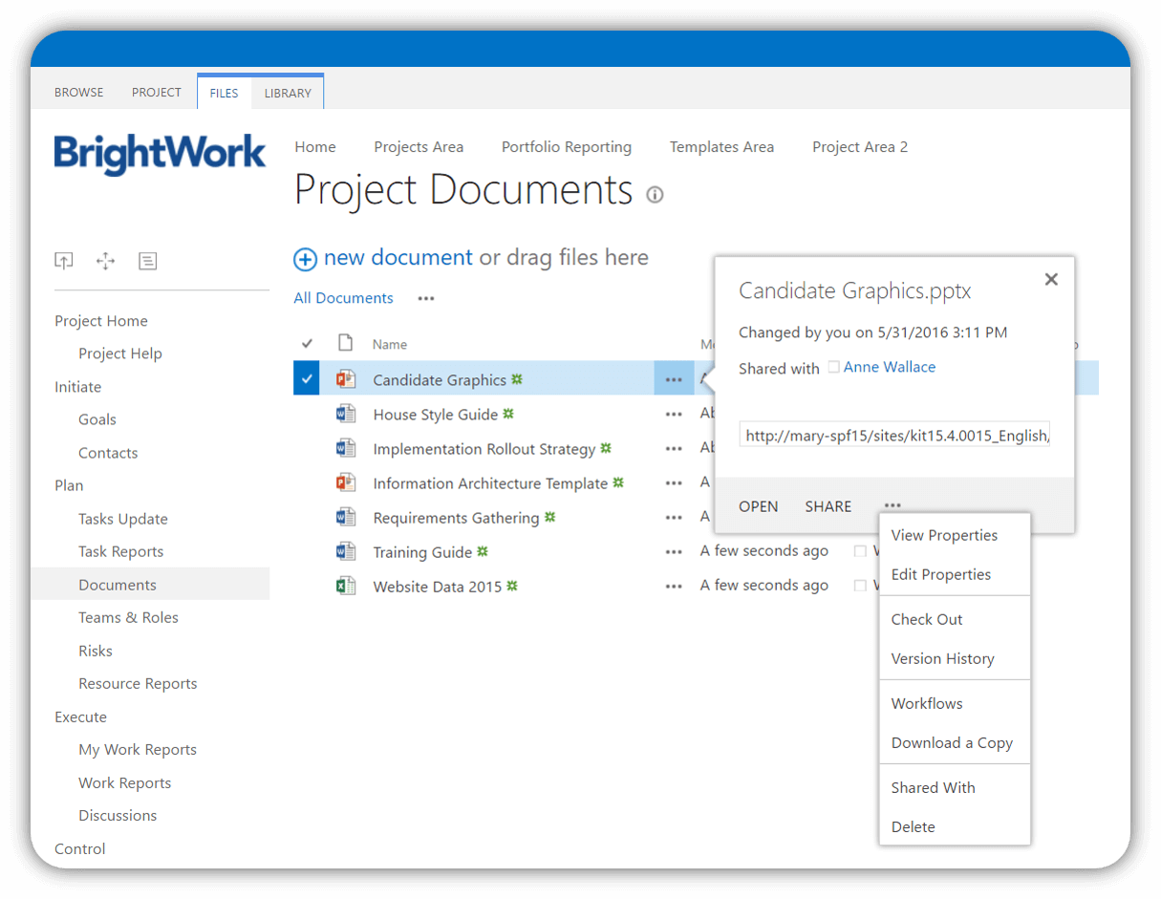Image resolution: width=1161 pixels, height=899 pixels.
Task: Click the plus icon to create new document
Action: [305, 259]
